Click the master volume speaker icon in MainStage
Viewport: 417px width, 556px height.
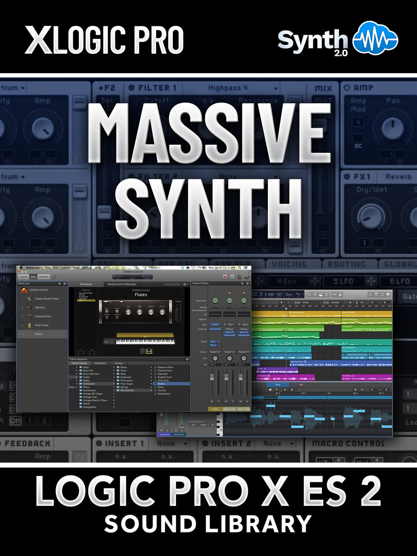tap(247, 277)
